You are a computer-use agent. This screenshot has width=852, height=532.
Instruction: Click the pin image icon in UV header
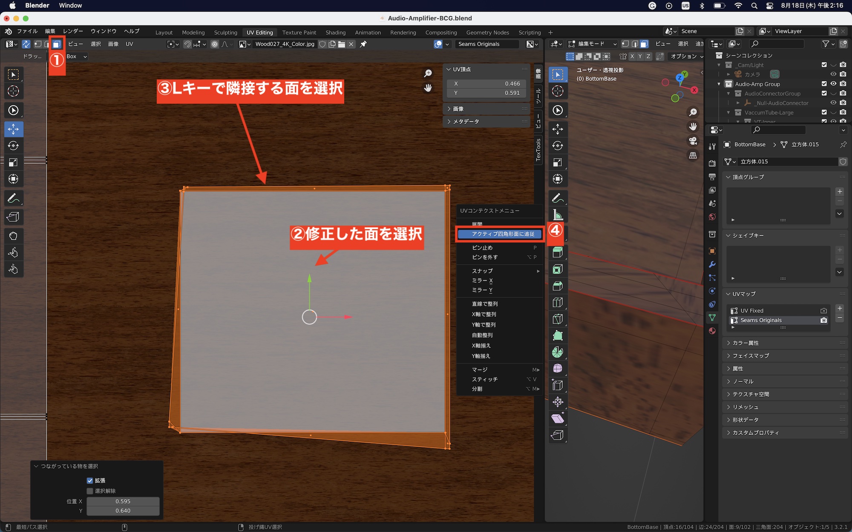[x=363, y=44]
